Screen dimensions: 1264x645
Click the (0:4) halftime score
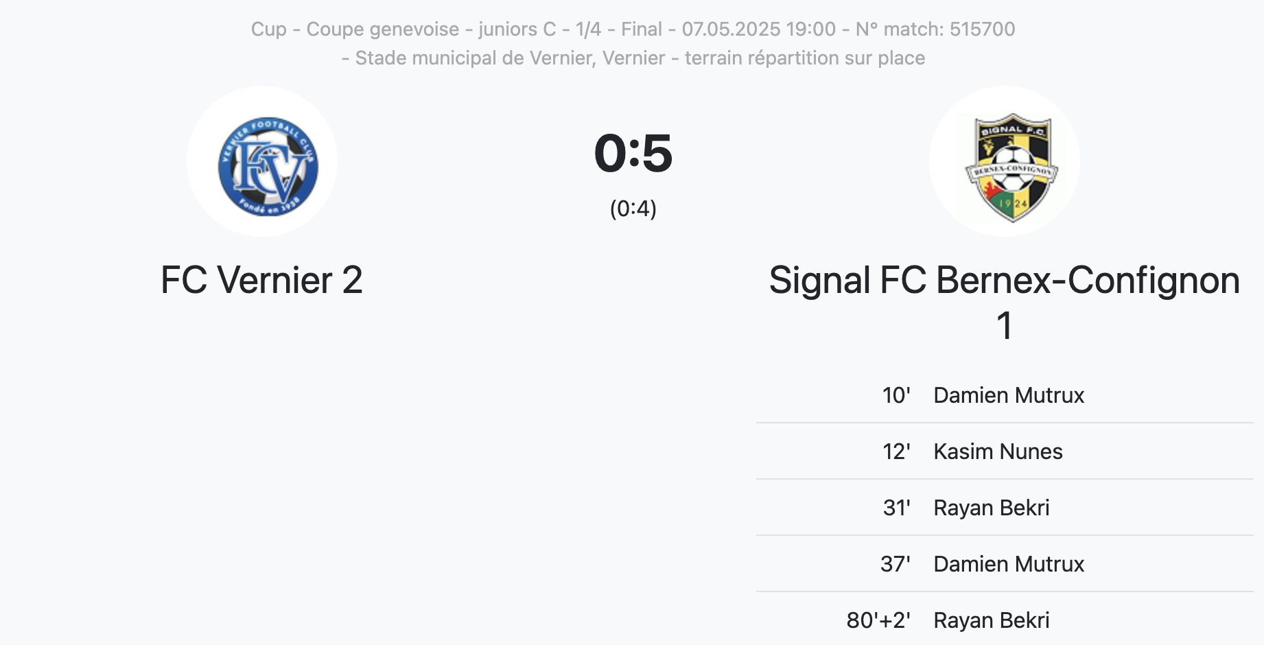pos(633,209)
